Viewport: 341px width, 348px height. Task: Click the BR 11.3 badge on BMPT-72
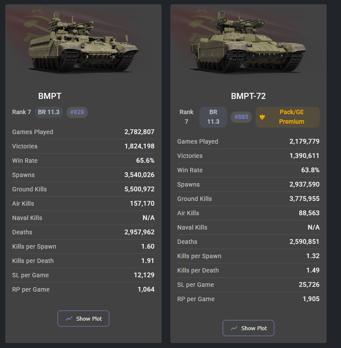click(x=213, y=117)
